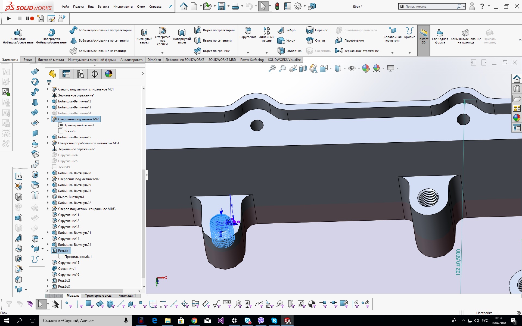Click the Save icon in top toolbar

point(222,6)
